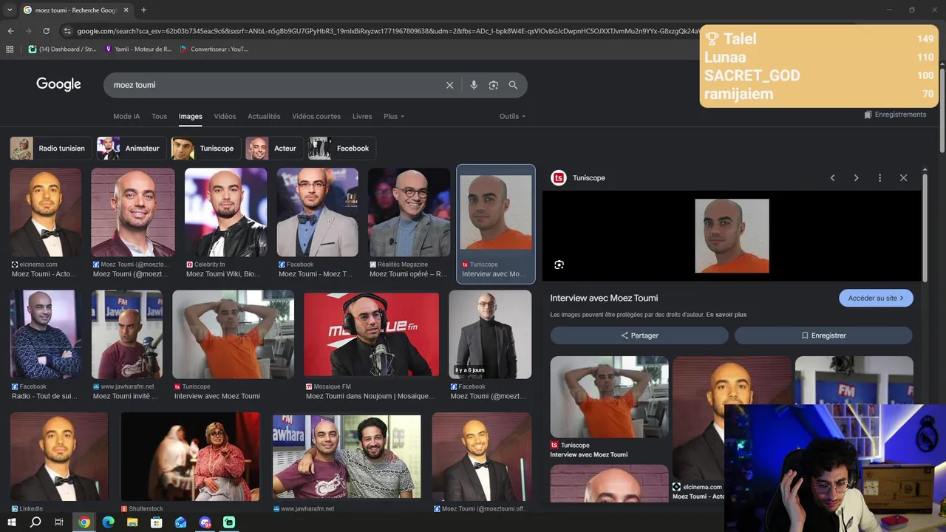Image resolution: width=946 pixels, height=532 pixels.
Task: Open the Windows Start menu
Action: (11, 522)
